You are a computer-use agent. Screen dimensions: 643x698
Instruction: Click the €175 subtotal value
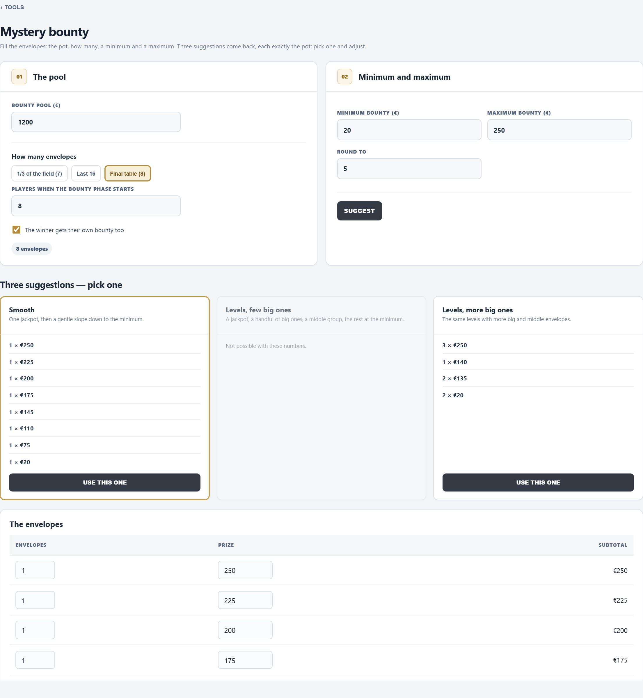pyautogui.click(x=620, y=660)
